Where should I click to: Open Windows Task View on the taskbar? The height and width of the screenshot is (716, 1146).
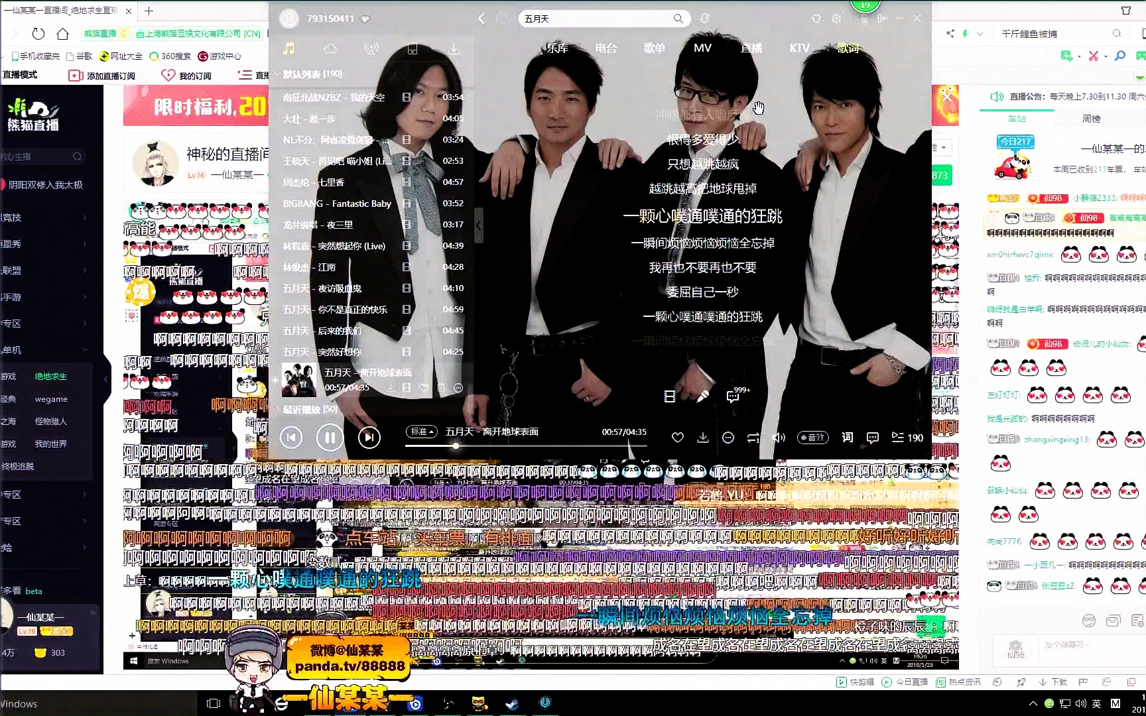pyautogui.click(x=214, y=703)
